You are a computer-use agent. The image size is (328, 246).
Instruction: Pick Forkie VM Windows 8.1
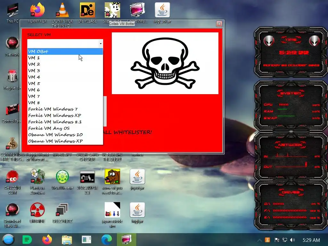click(x=65, y=122)
